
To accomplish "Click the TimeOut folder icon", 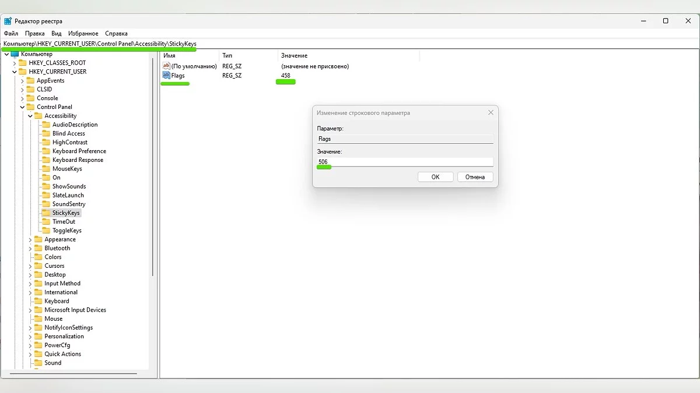I will (47, 222).
